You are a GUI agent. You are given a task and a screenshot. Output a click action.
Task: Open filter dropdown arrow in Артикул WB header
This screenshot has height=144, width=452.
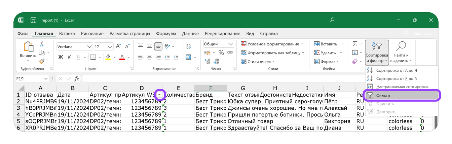tap(159, 95)
